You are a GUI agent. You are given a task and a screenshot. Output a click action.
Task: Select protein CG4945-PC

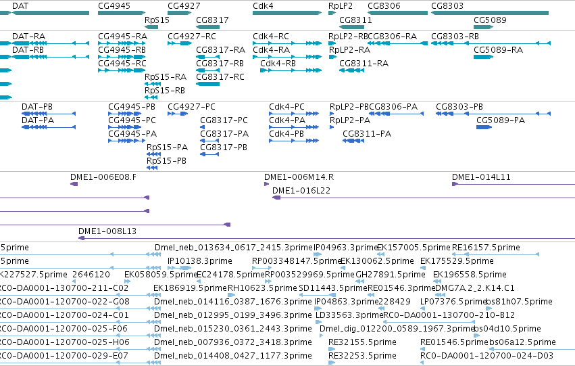pos(125,127)
